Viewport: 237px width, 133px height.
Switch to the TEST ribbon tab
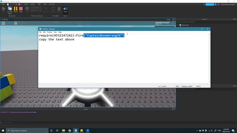tap(39, 4)
